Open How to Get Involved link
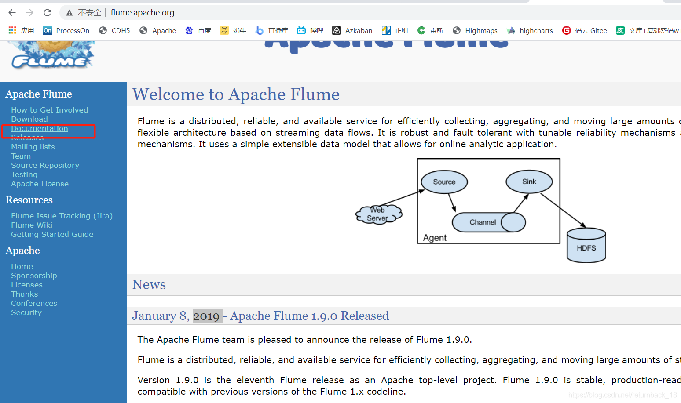681x403 pixels. pyautogui.click(x=49, y=110)
